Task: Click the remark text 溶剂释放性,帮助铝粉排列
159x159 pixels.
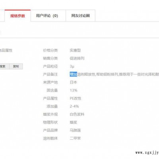Action: pos(98,74)
